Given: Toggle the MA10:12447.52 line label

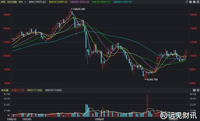Looking at the screenshot, I should click(58, 2).
